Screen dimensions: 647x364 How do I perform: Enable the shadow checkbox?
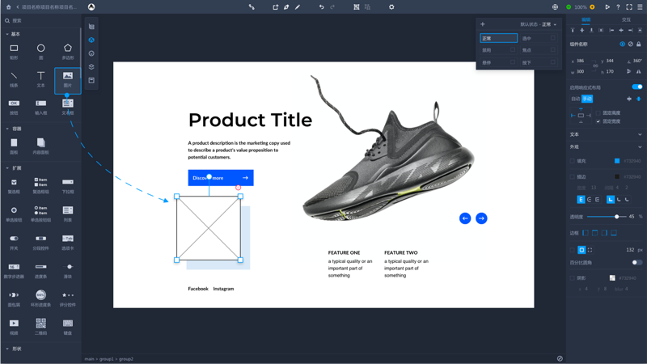[x=573, y=278]
